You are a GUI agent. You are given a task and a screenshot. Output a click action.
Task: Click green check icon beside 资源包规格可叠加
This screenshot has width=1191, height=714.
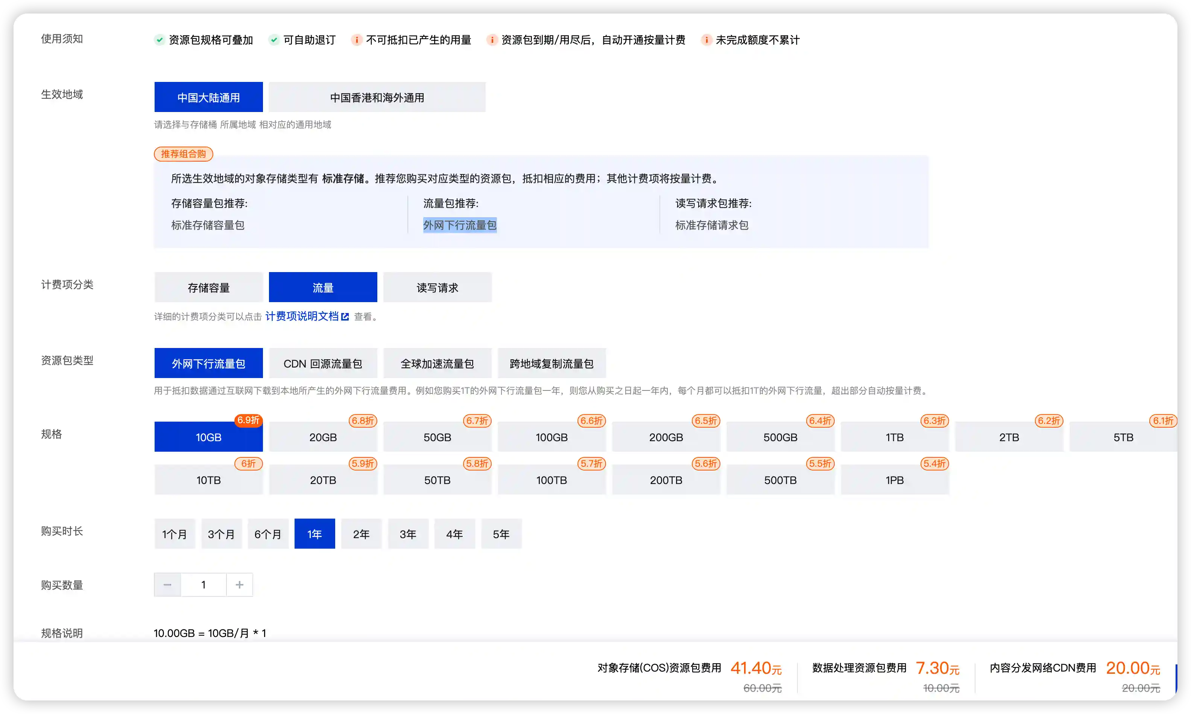click(160, 40)
